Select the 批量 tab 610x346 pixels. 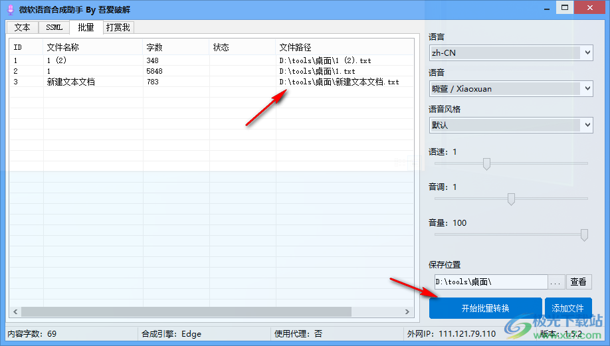pos(86,27)
